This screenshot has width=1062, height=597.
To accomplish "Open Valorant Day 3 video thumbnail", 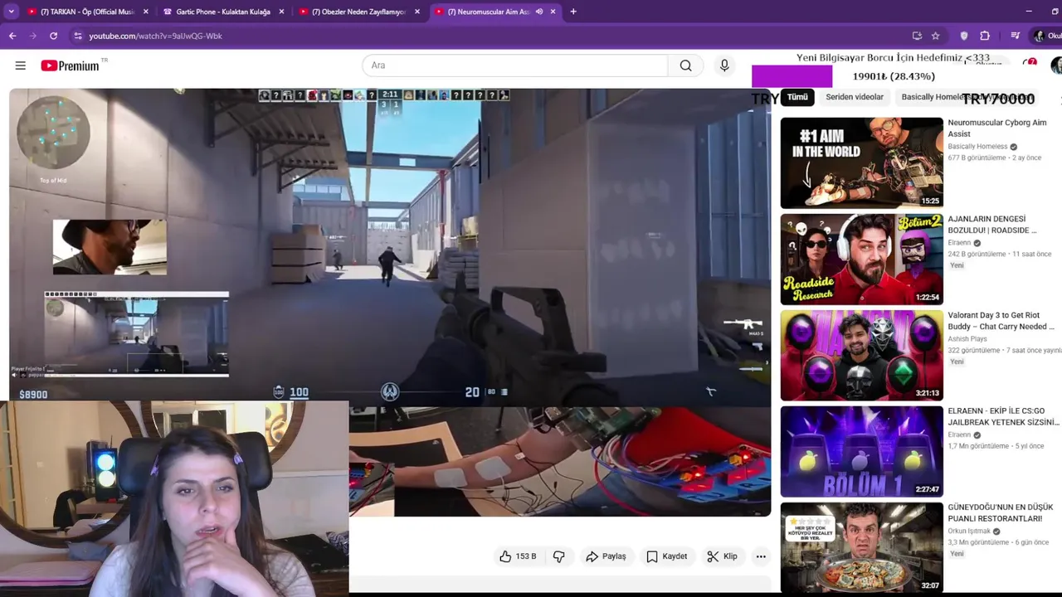I will [x=861, y=355].
